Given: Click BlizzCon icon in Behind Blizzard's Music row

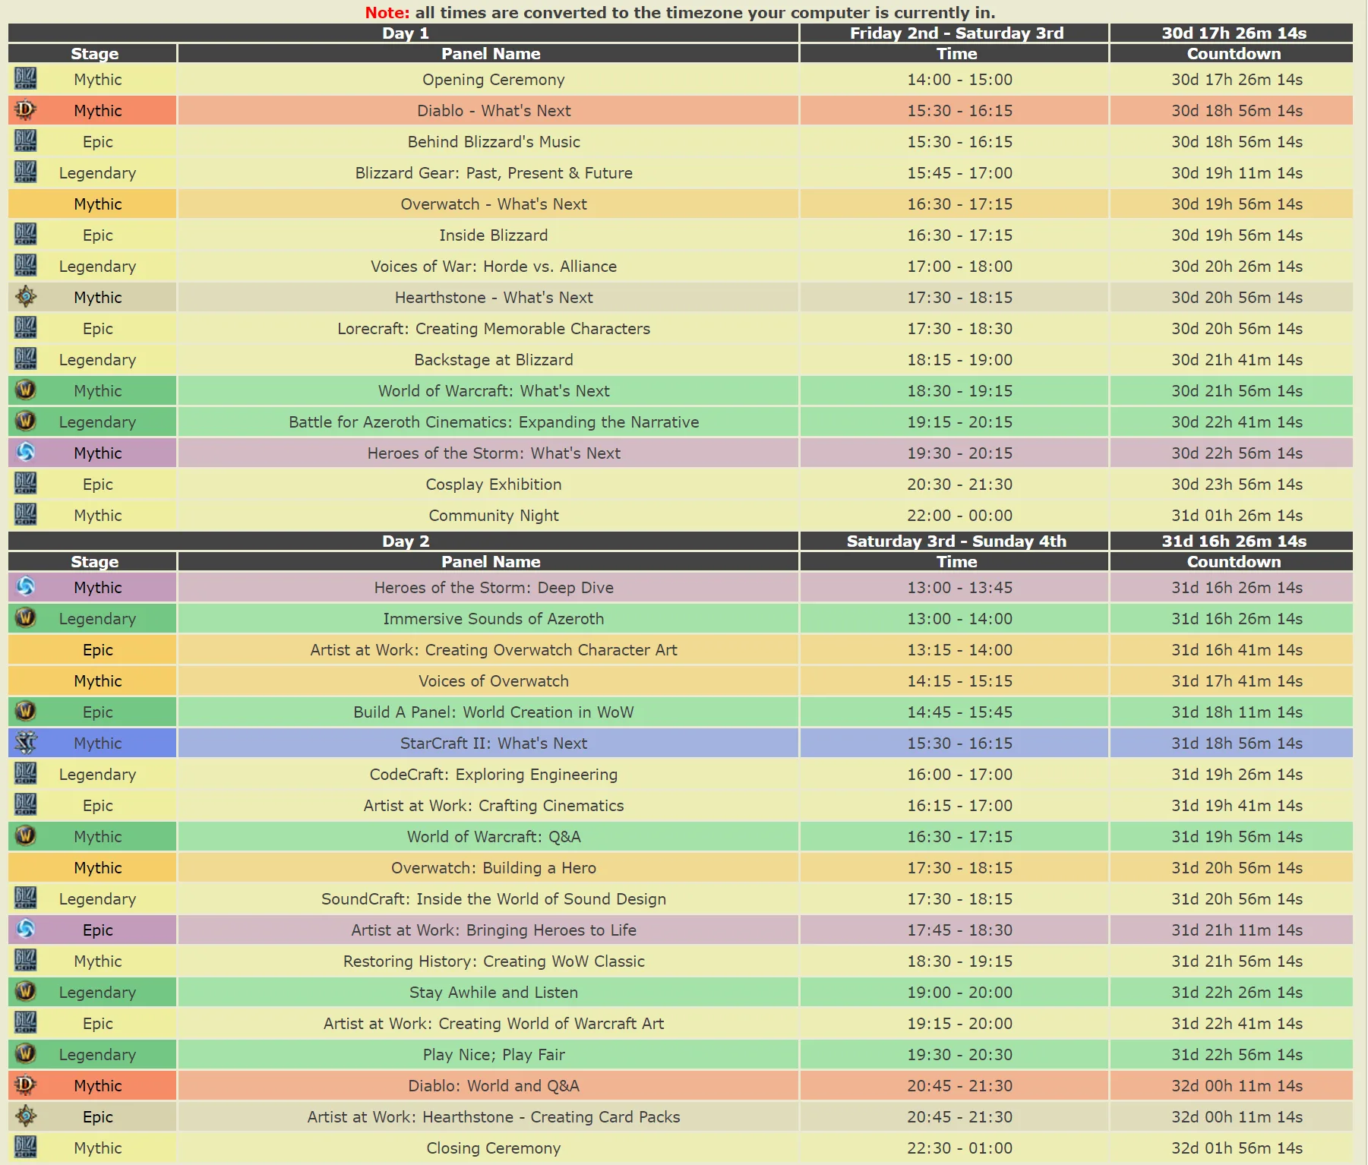Looking at the screenshot, I should (x=25, y=140).
